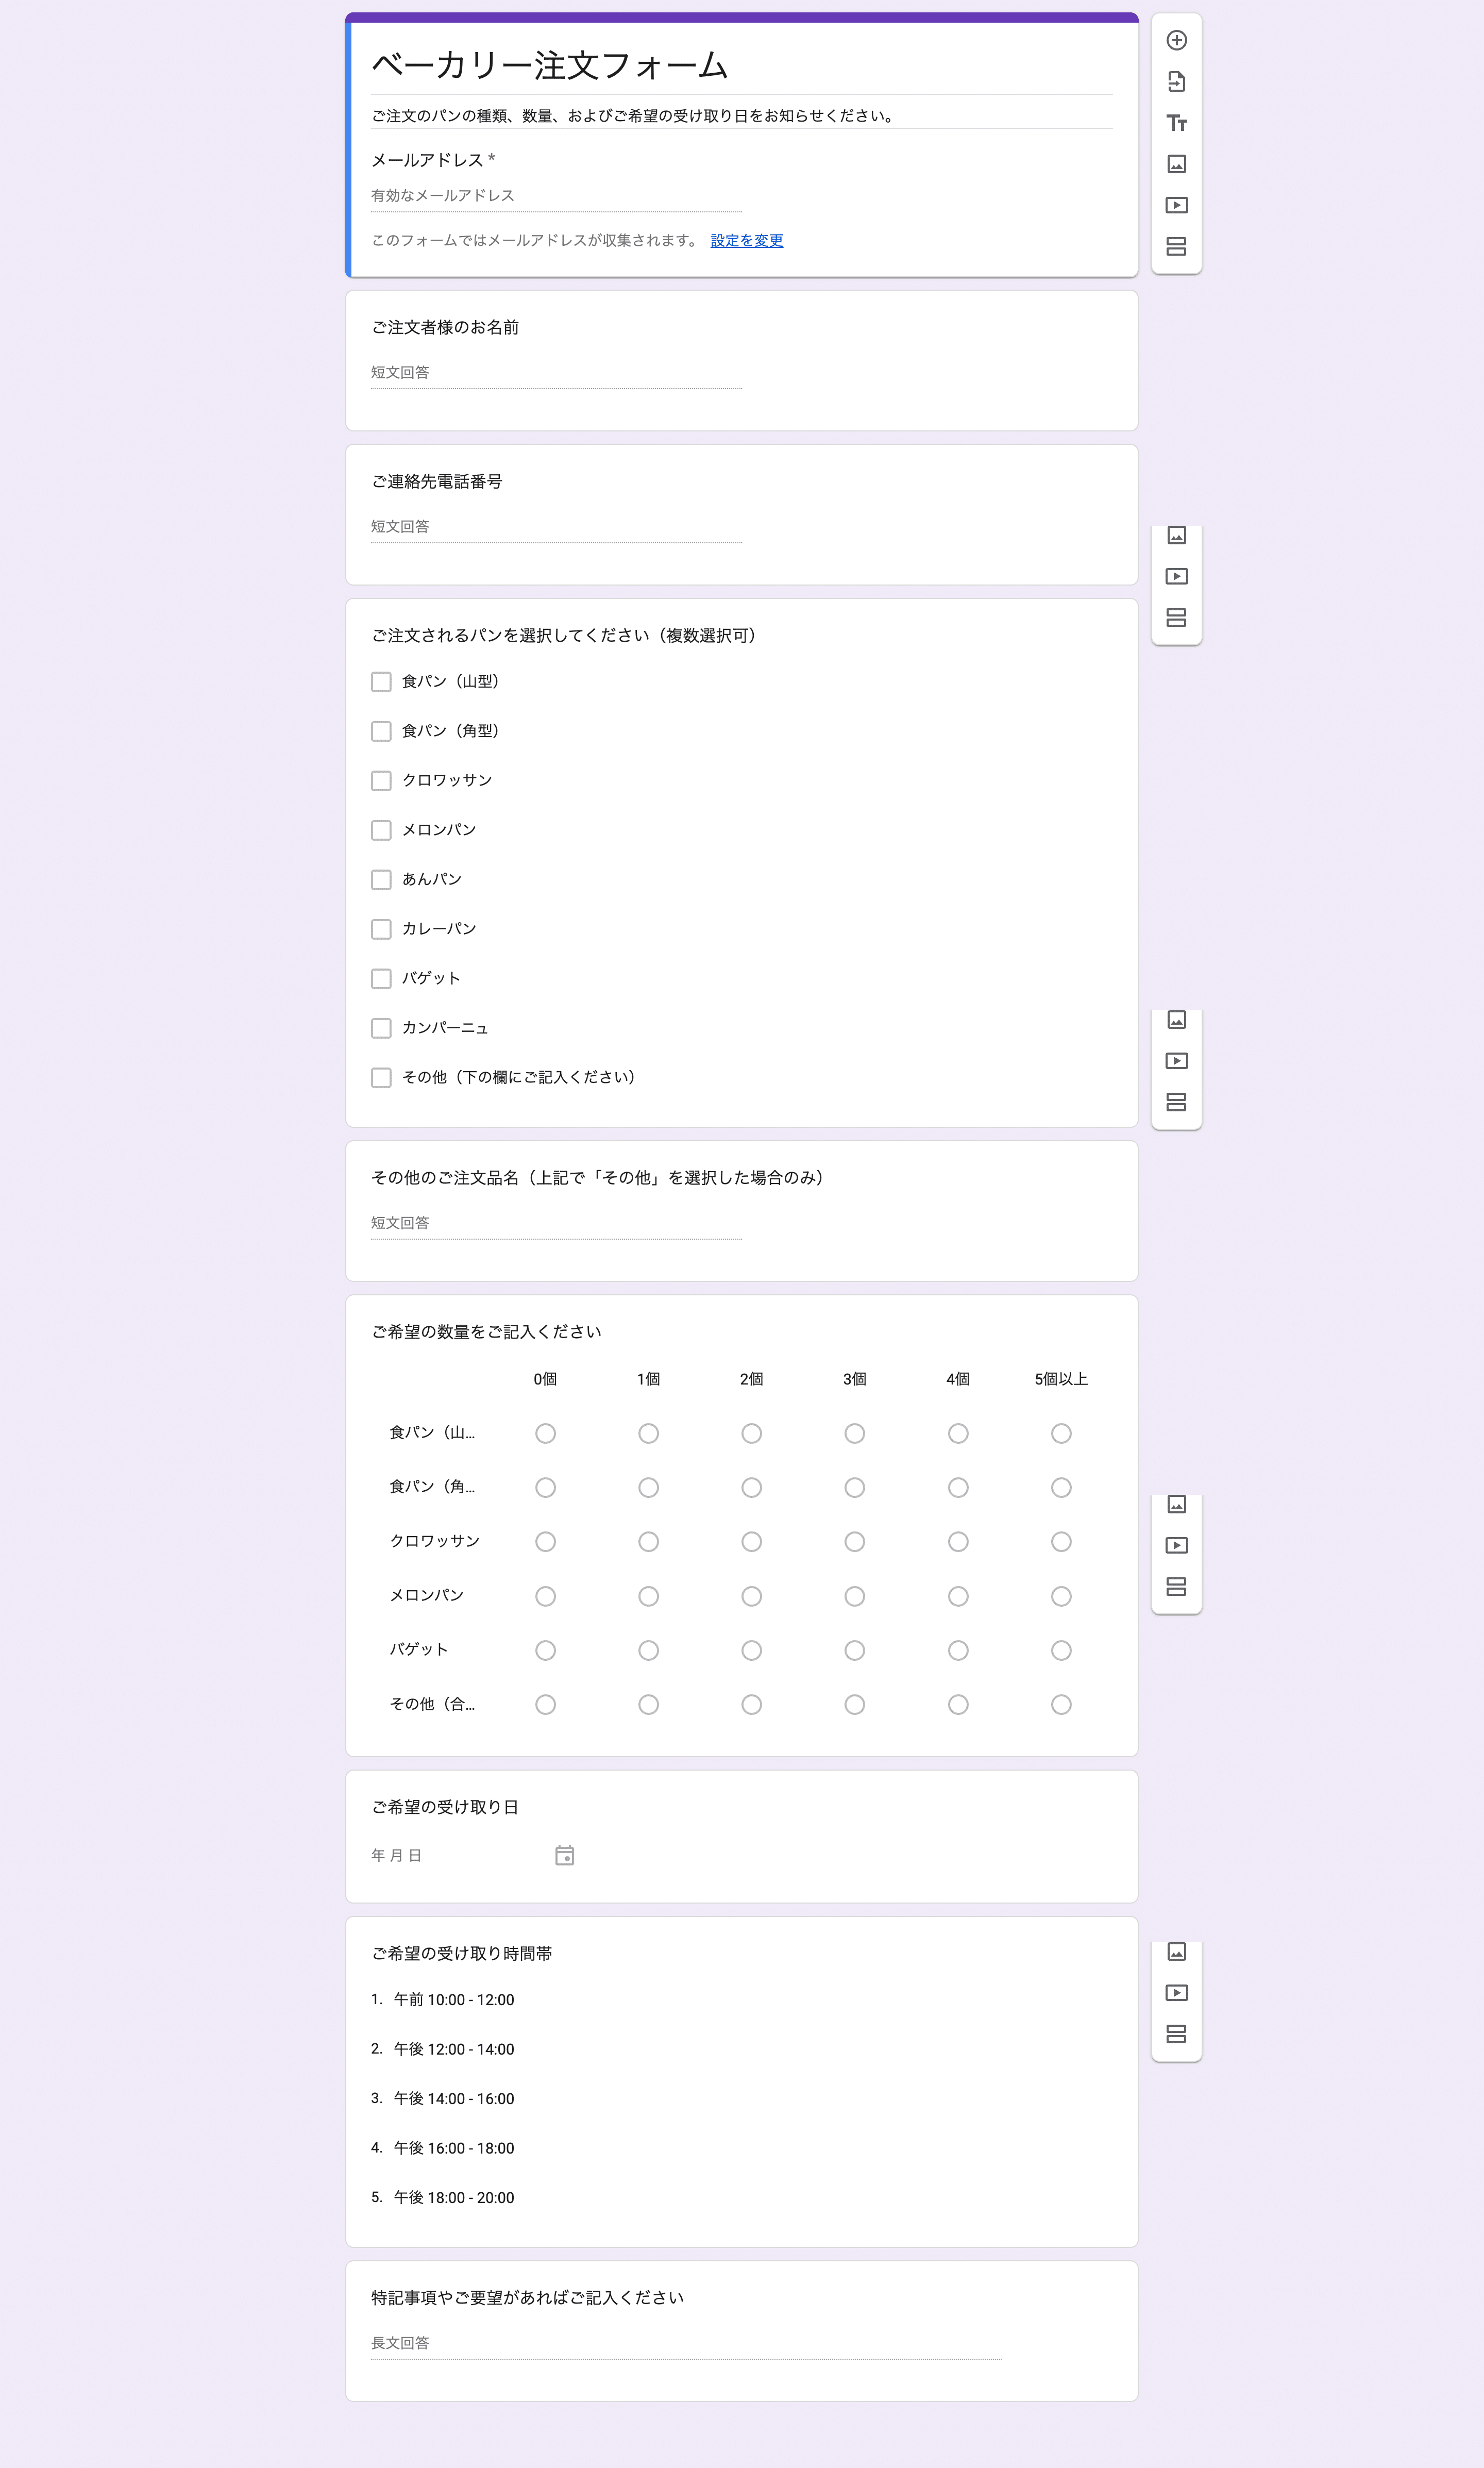Select 0個 for the メロンパン row
1484x2468 pixels.
(545, 1597)
